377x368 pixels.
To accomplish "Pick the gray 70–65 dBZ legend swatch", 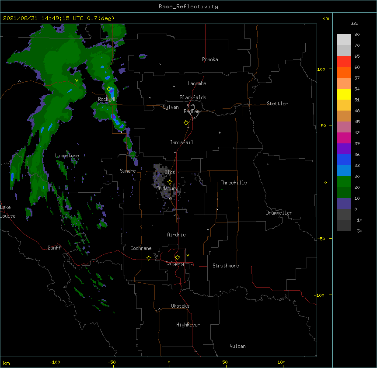I will click(x=344, y=50).
